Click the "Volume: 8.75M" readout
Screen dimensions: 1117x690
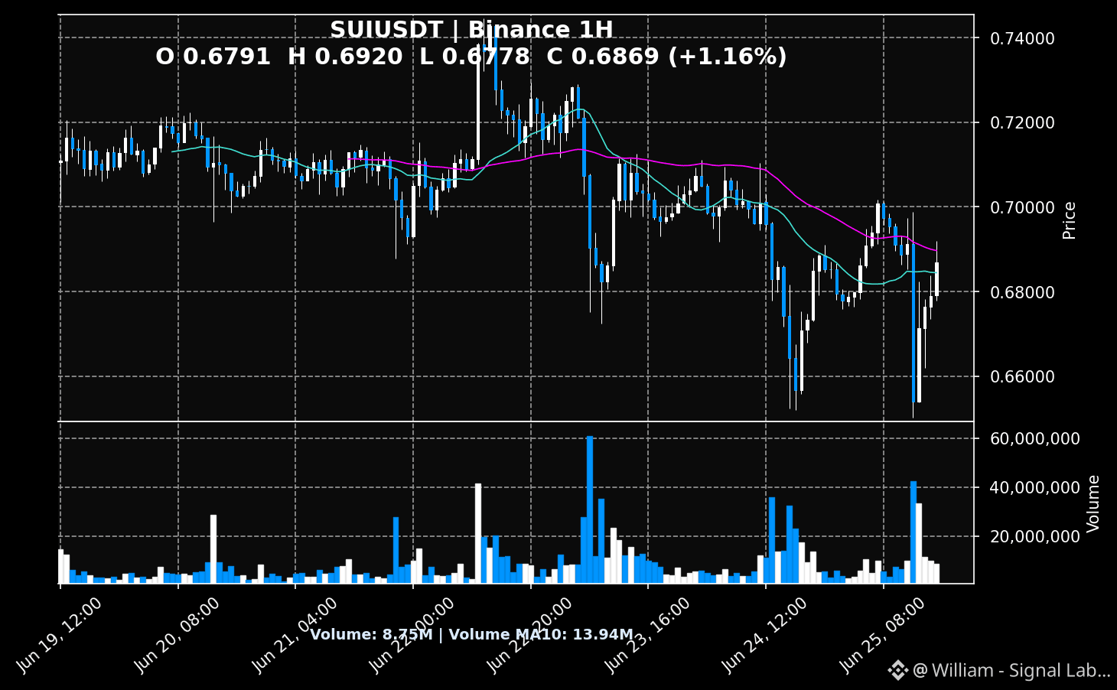pyautogui.click(x=371, y=634)
